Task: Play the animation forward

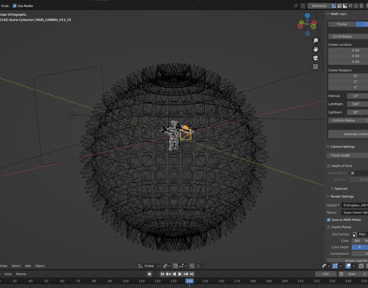Action: point(180,274)
